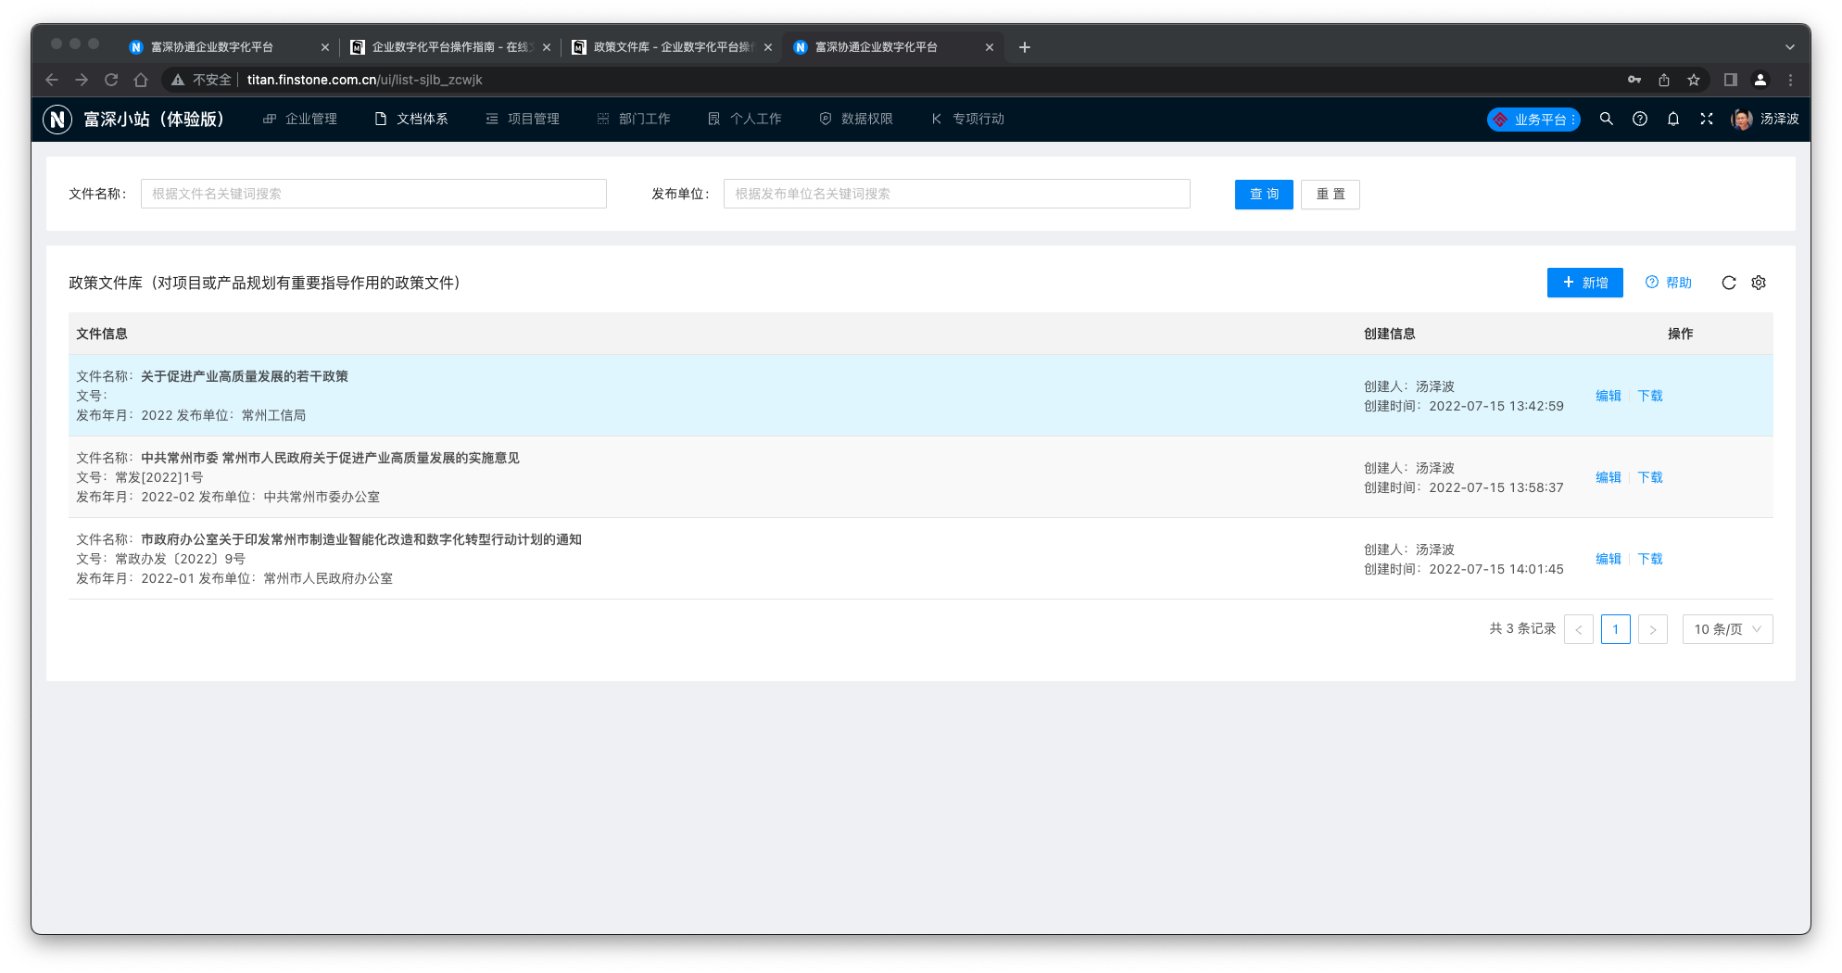Click the 汤泽波 username in header
The height and width of the screenshot is (973, 1842).
(x=1780, y=119)
